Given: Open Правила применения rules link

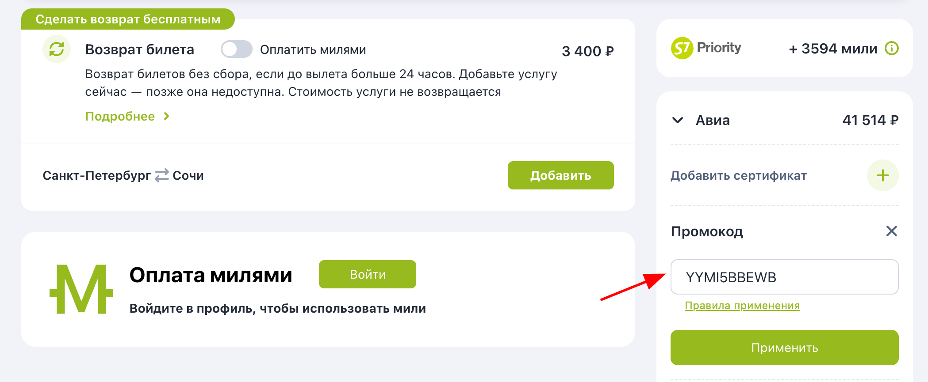Looking at the screenshot, I should point(742,305).
